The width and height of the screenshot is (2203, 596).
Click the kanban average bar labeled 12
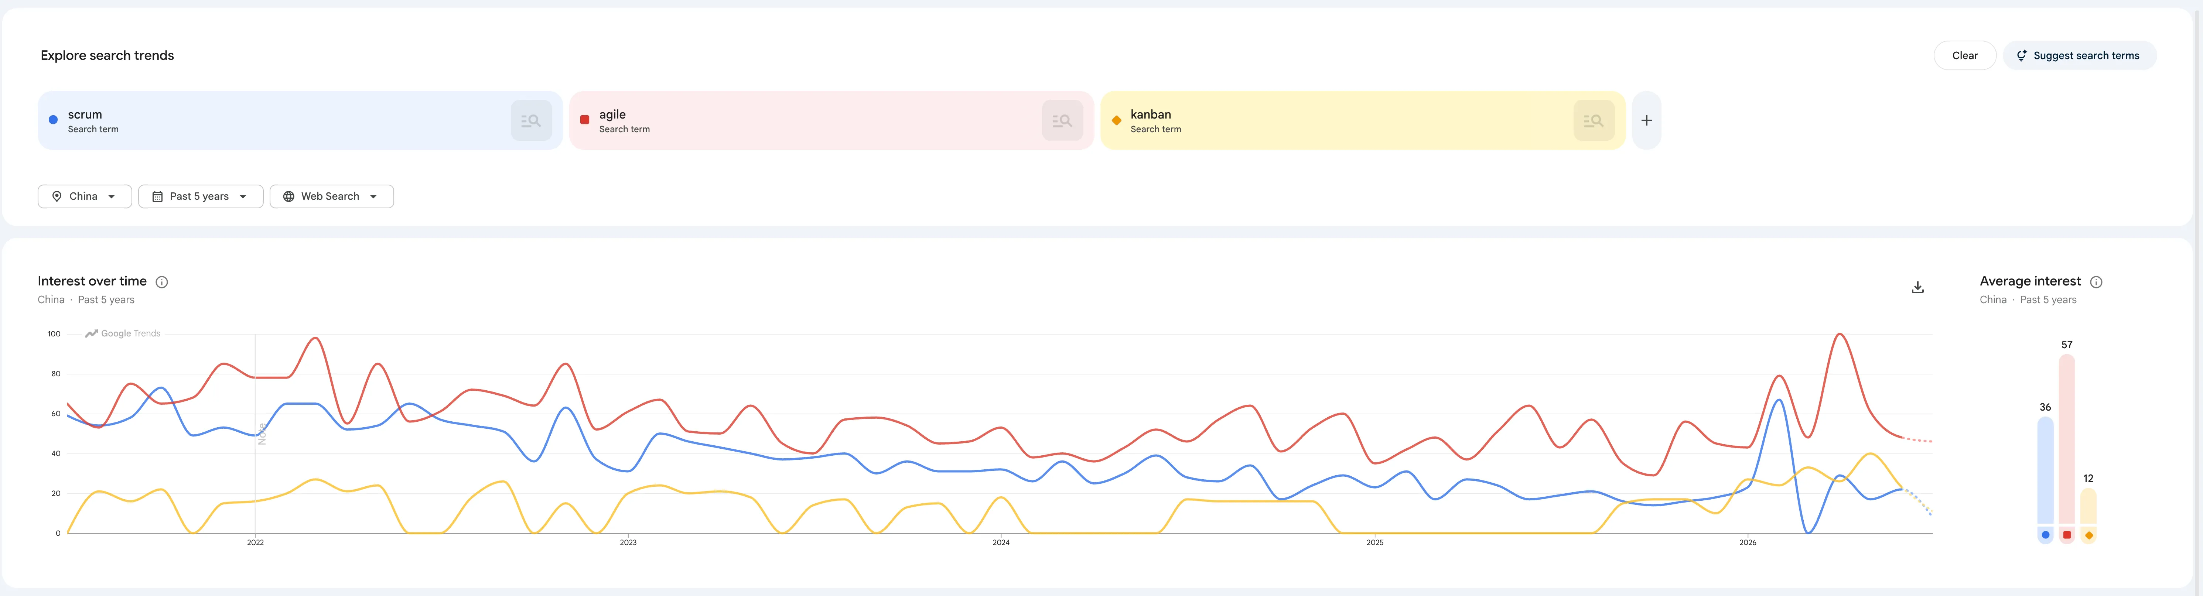pyautogui.click(x=2088, y=506)
